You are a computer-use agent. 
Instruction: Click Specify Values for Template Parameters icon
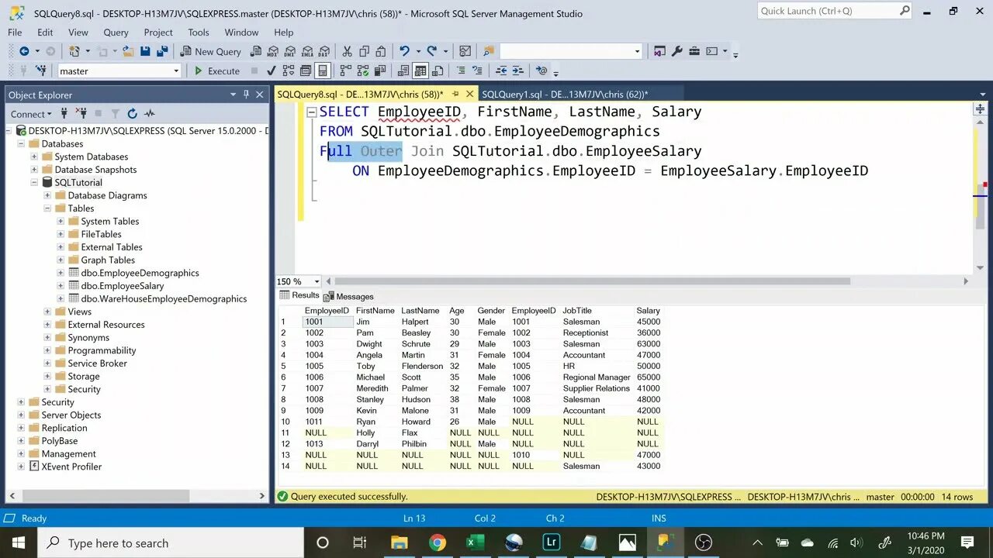point(541,71)
